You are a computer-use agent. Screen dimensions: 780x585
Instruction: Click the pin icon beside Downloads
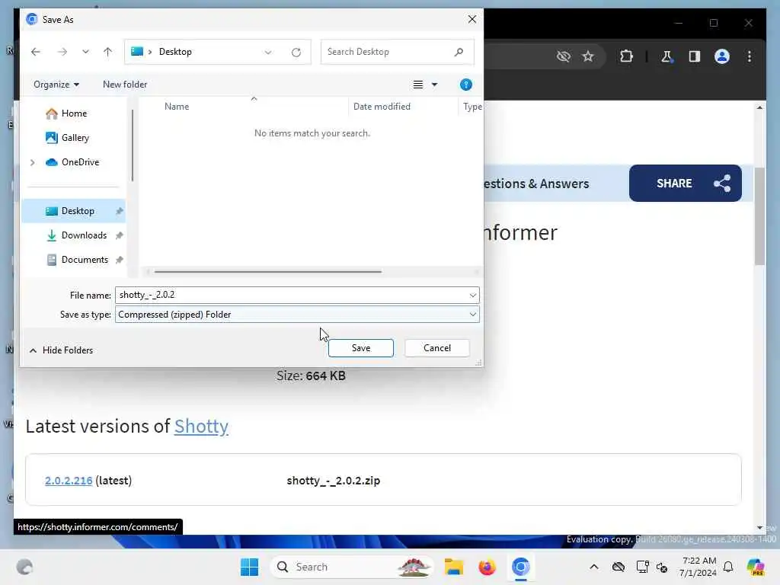[x=120, y=235]
